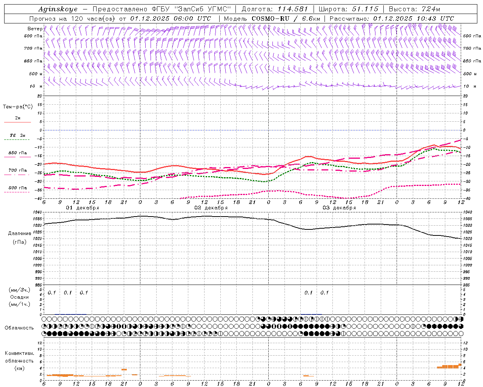Viewport: 483px width, 387px height.
Task: Select the 02 декабря date label
Action: [211, 208]
